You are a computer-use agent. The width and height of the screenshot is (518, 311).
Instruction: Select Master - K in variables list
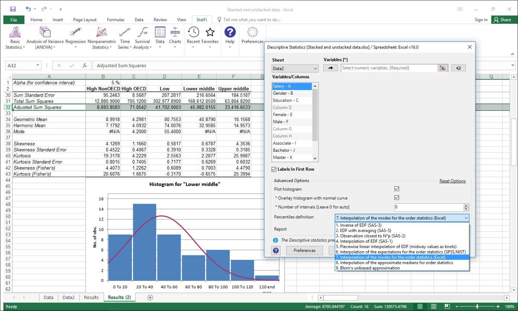point(292,157)
